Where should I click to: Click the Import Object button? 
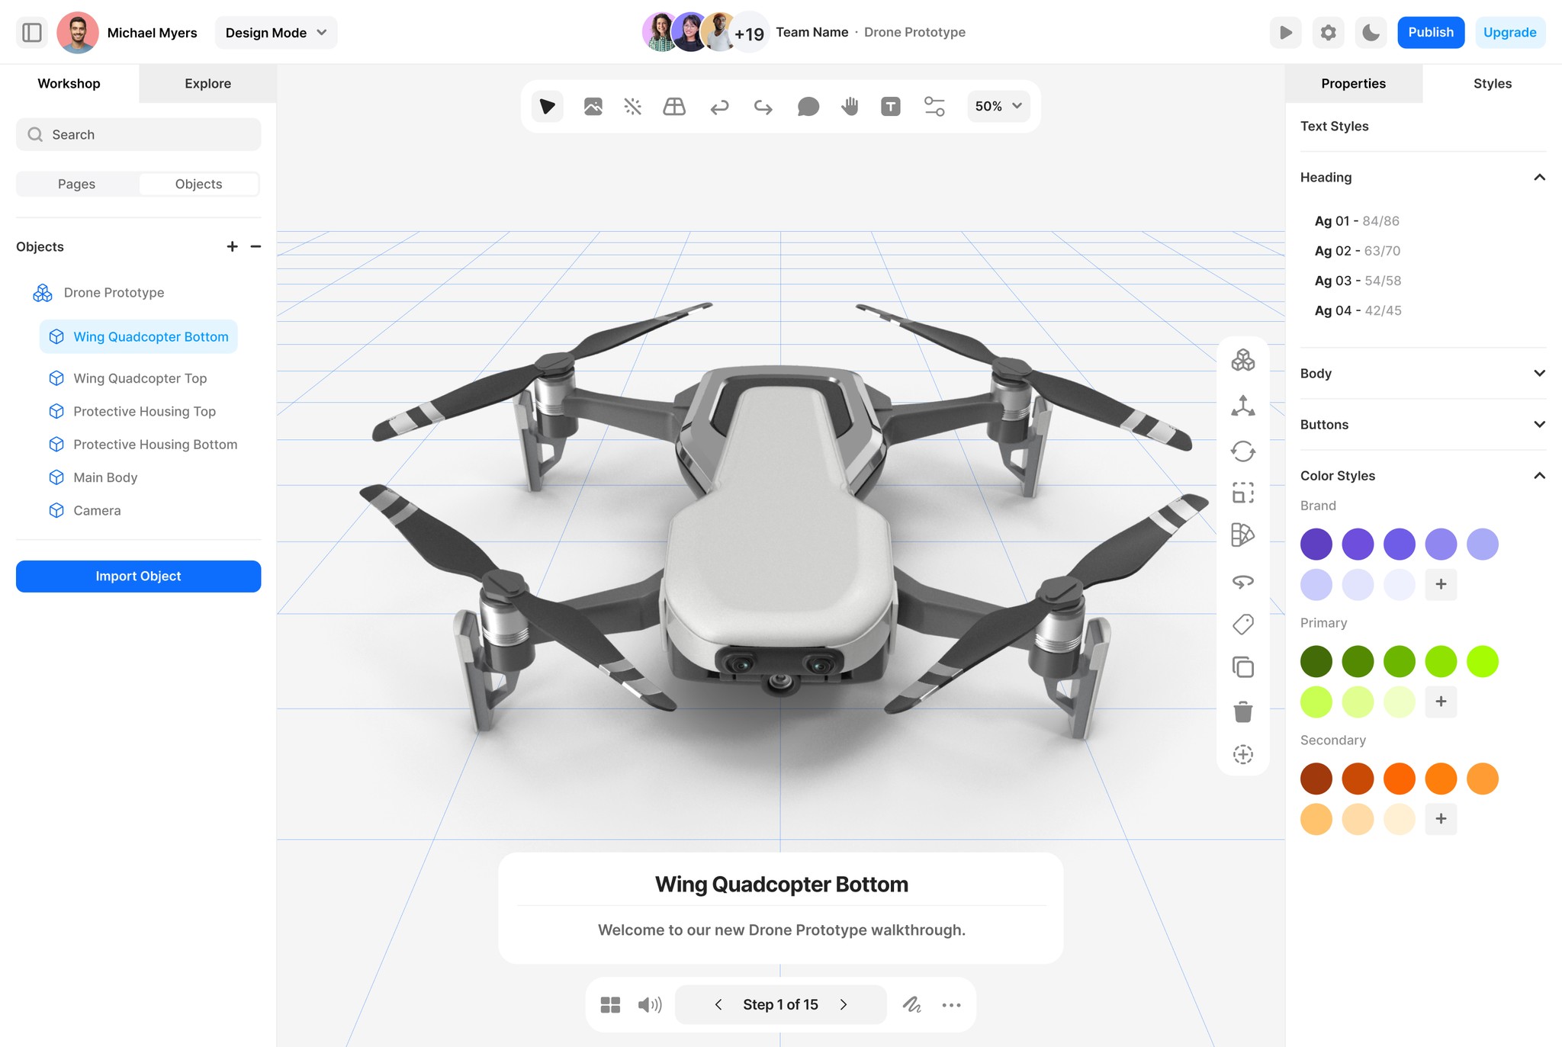click(138, 576)
